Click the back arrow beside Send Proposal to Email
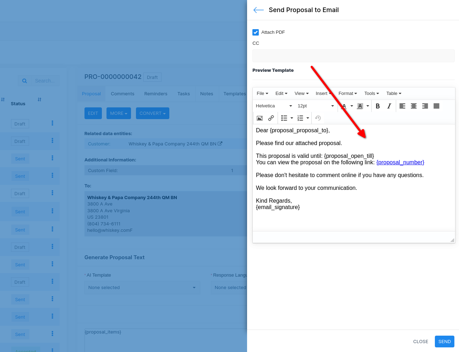The image size is (459, 352). pyautogui.click(x=258, y=10)
